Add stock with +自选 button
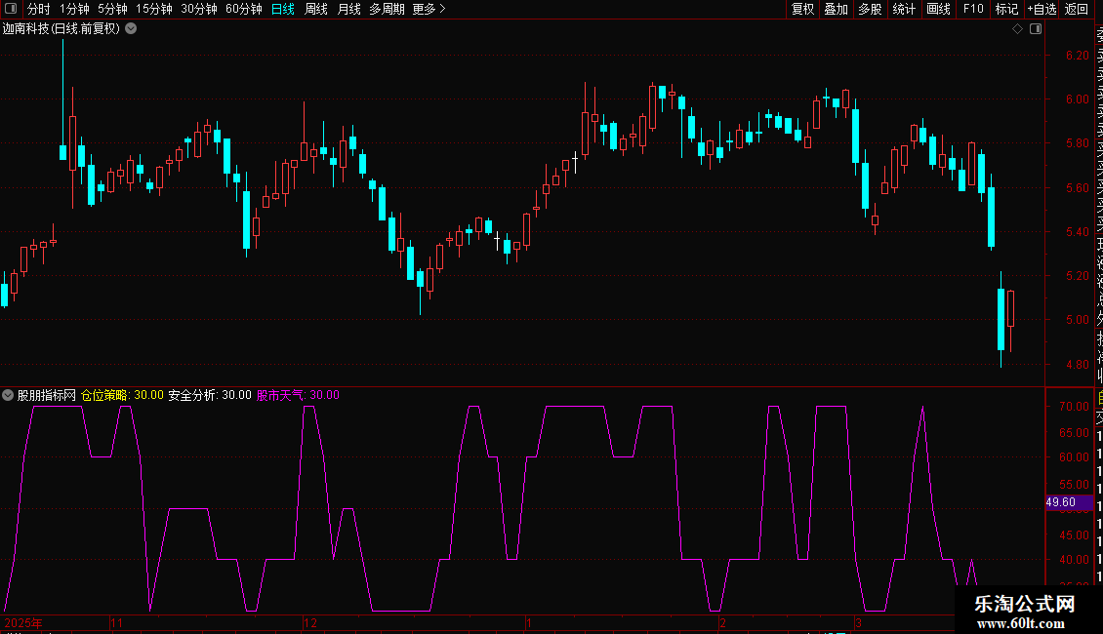This screenshot has height=634, width=1103. coord(1042,9)
